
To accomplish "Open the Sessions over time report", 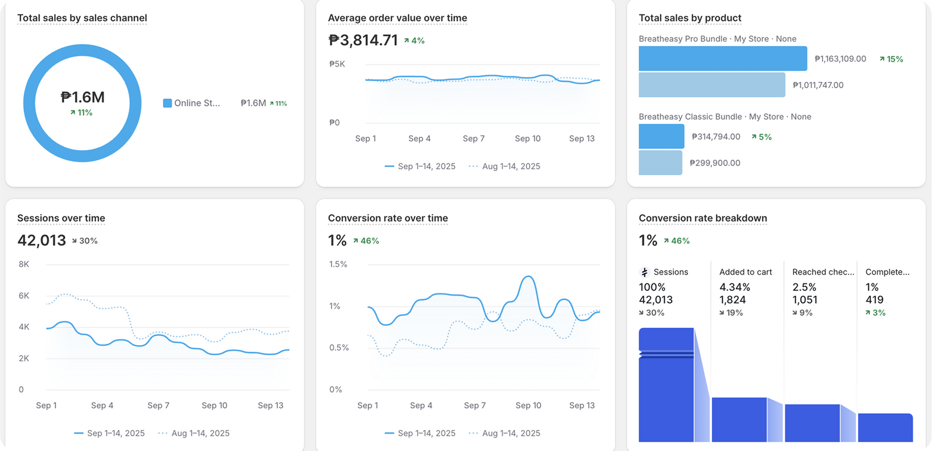I will tap(61, 218).
